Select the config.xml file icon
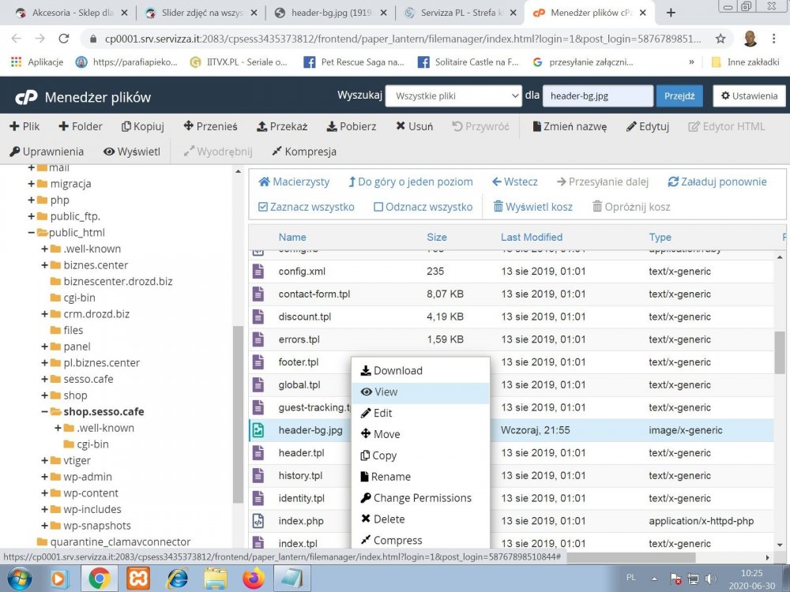 pos(258,272)
